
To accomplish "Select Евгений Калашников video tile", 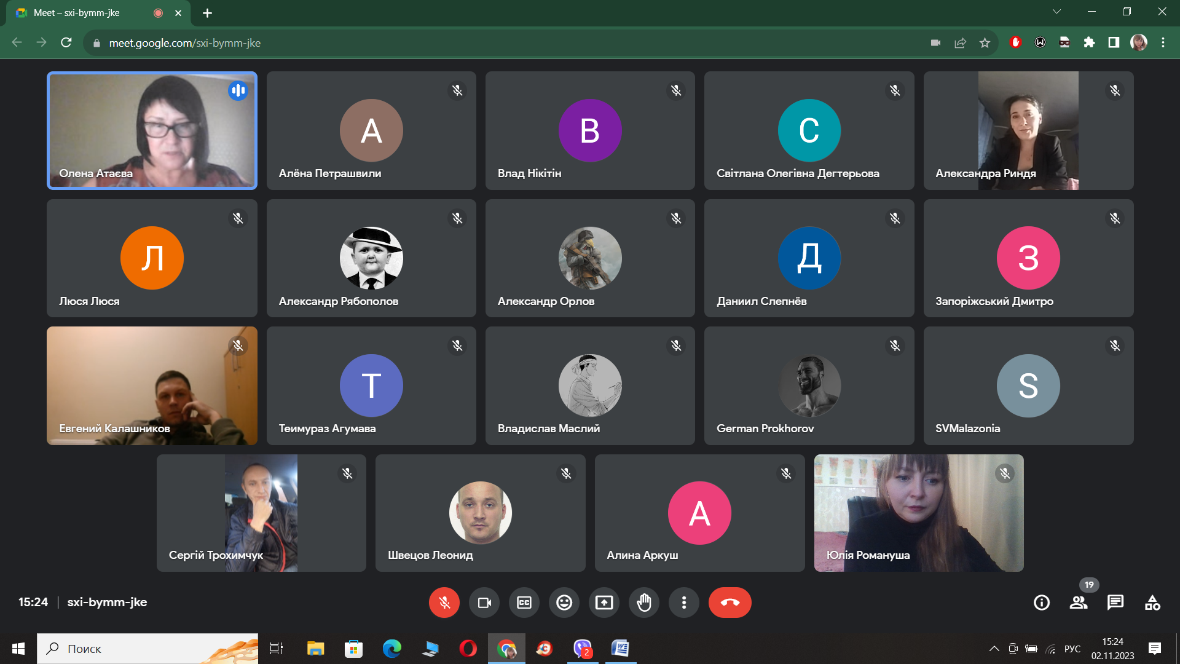I will tap(152, 385).
